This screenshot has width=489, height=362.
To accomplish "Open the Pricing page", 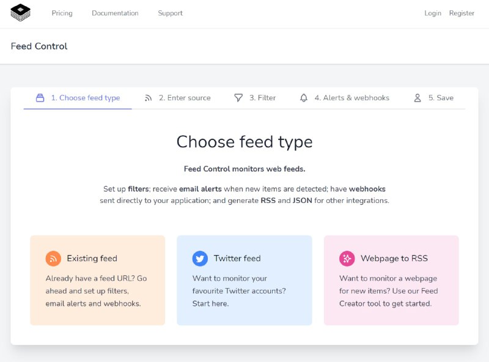I will tap(62, 13).
